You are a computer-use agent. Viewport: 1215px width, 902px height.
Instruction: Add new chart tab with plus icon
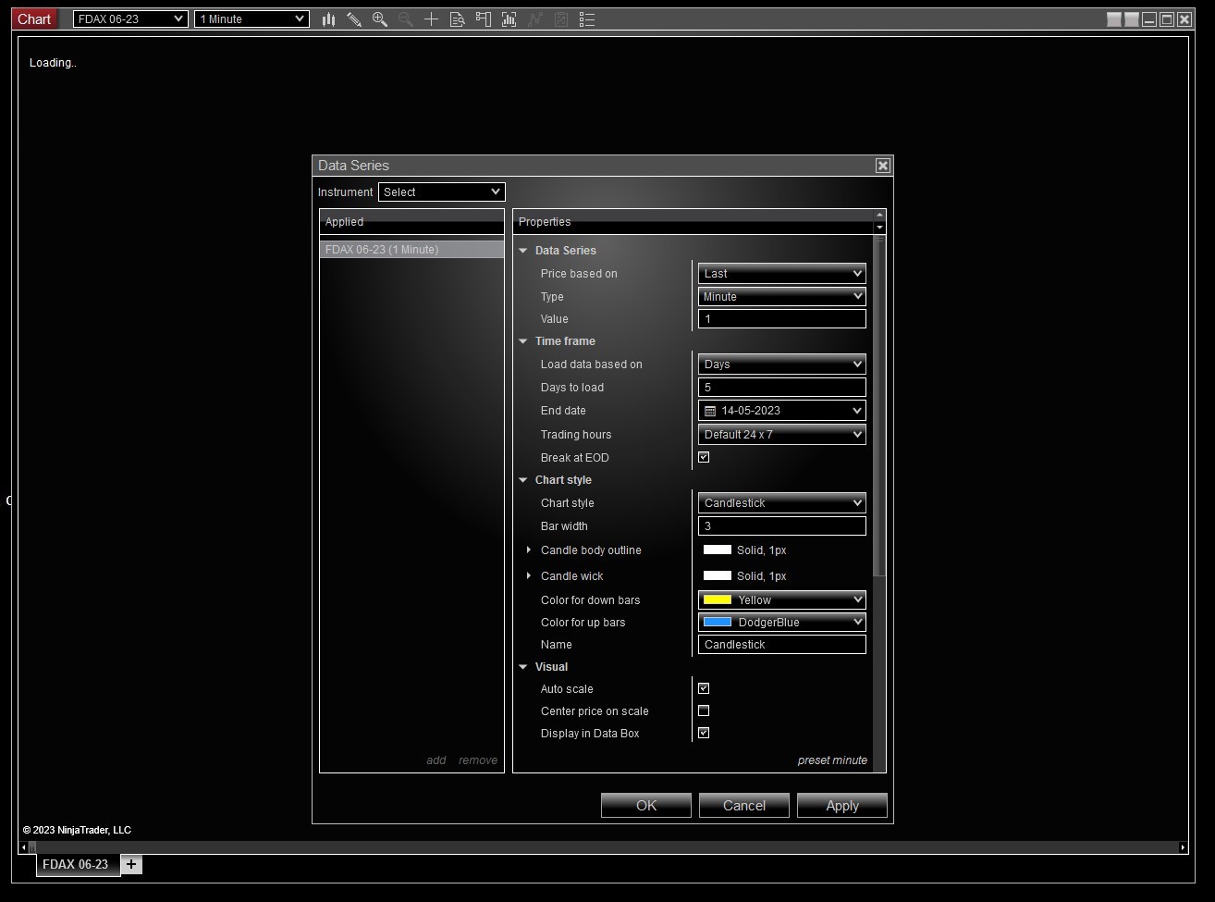pos(131,864)
